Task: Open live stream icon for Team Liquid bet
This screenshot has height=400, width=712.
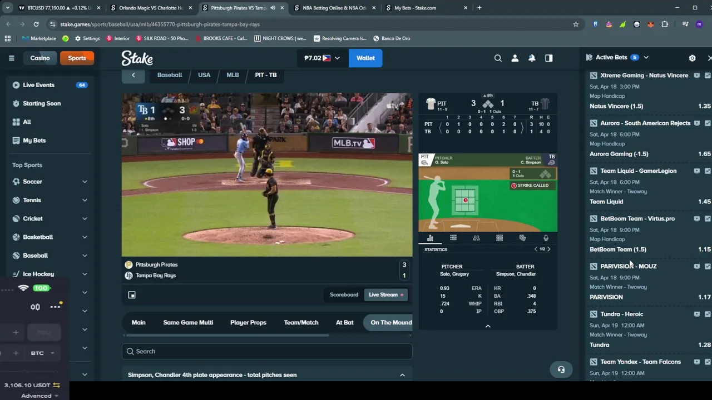Action: (697, 171)
